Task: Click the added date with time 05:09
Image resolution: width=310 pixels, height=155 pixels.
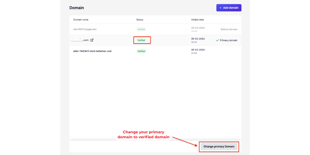Action: point(198,40)
